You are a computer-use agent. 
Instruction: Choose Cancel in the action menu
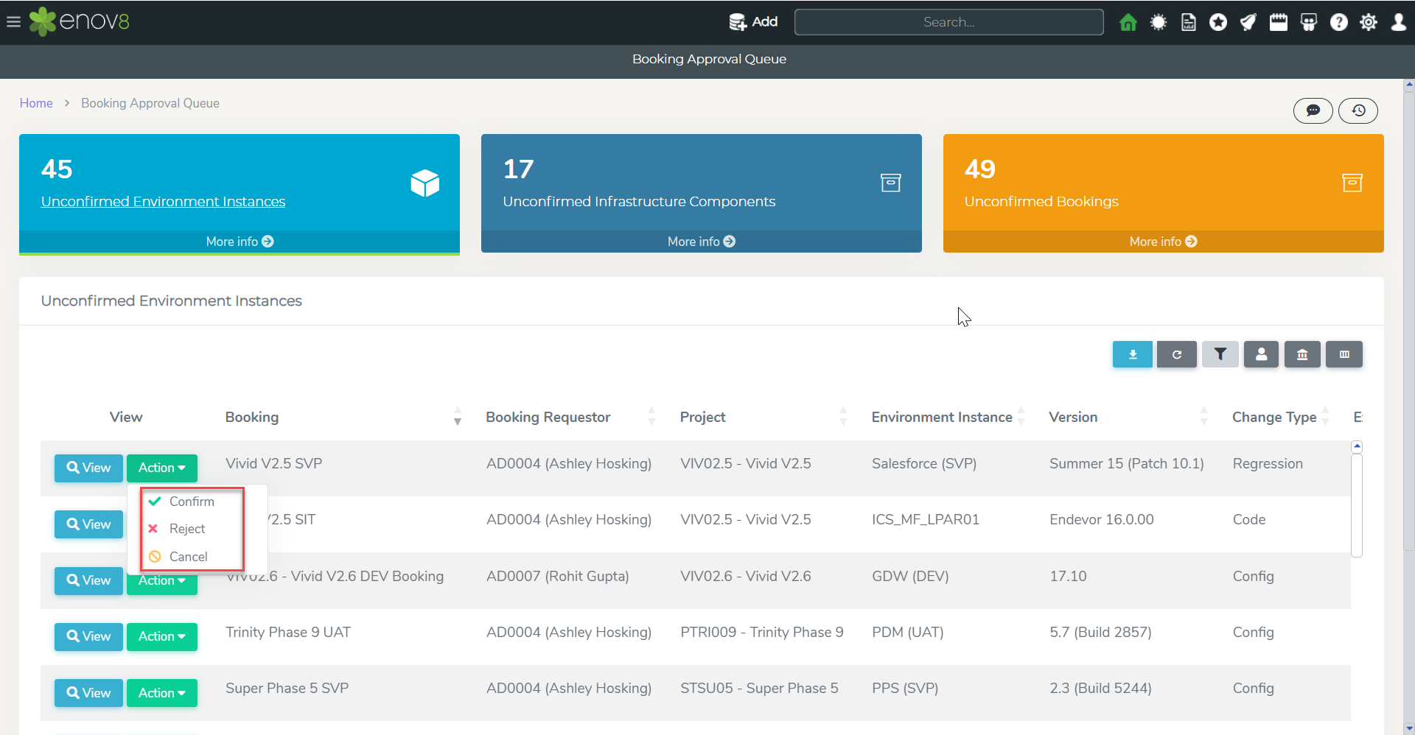188,557
